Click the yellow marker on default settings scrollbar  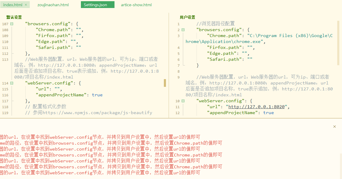click(165, 83)
